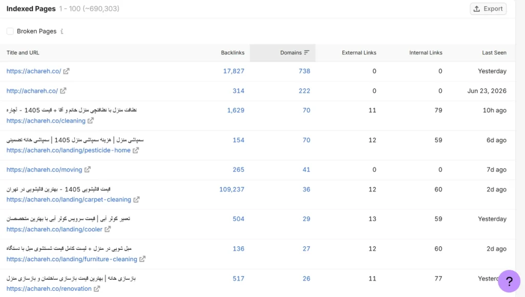View the 109,237 backlinks for carpet-cleaning
The height and width of the screenshot is (297, 525).
(232, 189)
